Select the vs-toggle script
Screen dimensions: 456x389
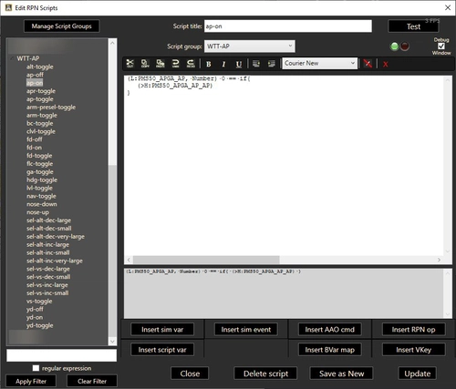39,302
